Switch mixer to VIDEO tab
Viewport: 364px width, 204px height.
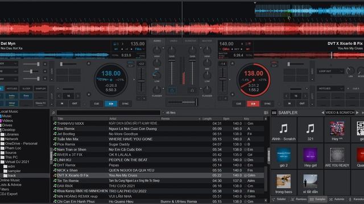173,41
